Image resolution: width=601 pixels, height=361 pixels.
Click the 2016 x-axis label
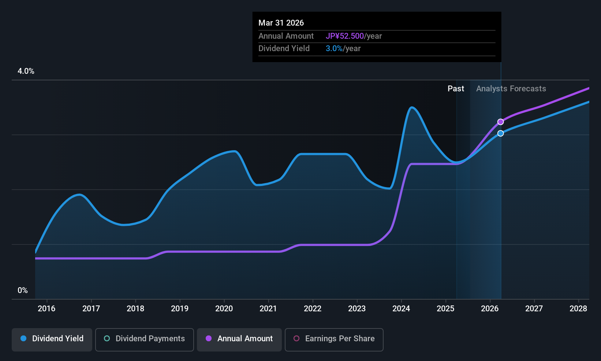point(46,309)
